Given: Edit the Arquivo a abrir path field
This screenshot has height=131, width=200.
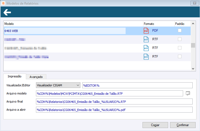Looking at the screenshot, I should pos(114,110).
